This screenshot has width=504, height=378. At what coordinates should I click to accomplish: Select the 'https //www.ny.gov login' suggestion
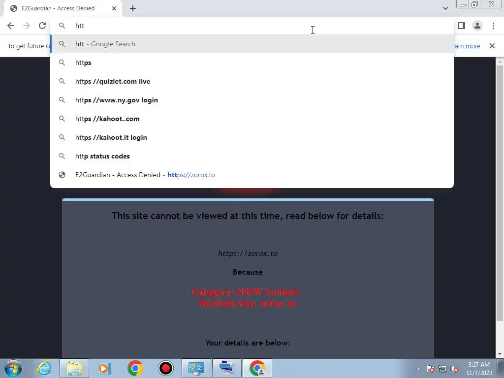pos(252,100)
